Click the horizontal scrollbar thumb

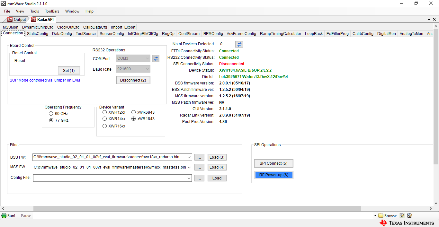pyautogui.click(x=197, y=209)
